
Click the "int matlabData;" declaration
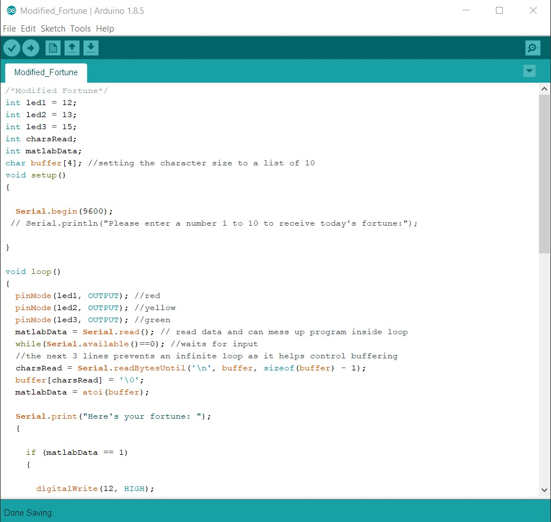tap(43, 151)
